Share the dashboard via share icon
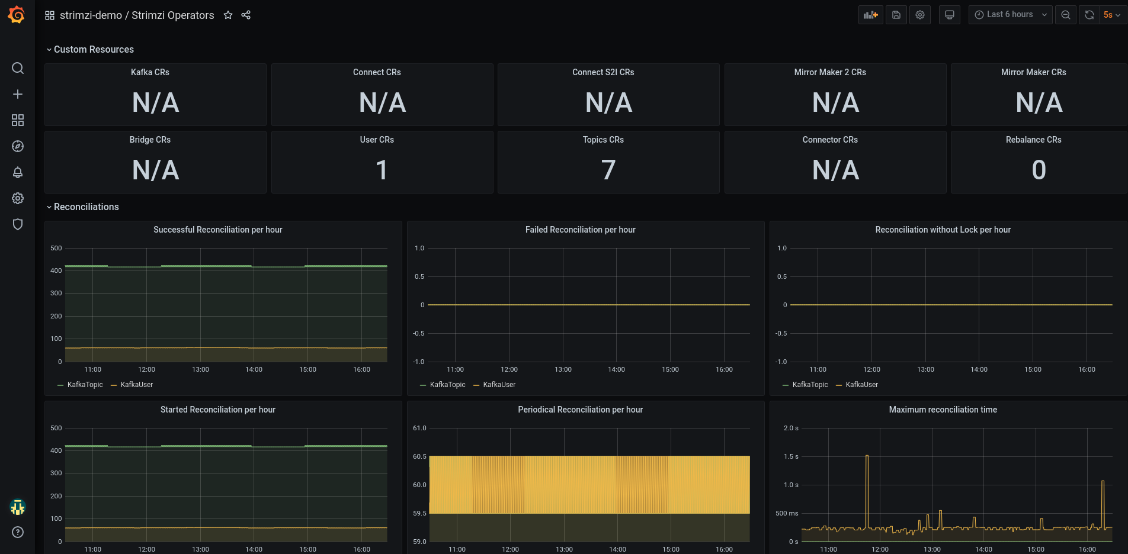Image resolution: width=1128 pixels, height=554 pixels. [246, 15]
